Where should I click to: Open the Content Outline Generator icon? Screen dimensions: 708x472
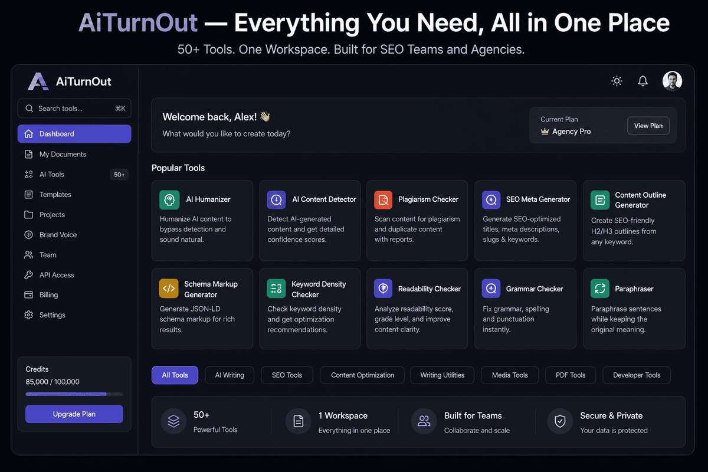point(600,200)
